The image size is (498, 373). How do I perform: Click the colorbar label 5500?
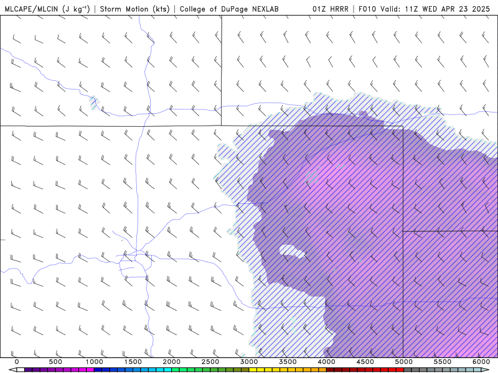pos(443,362)
